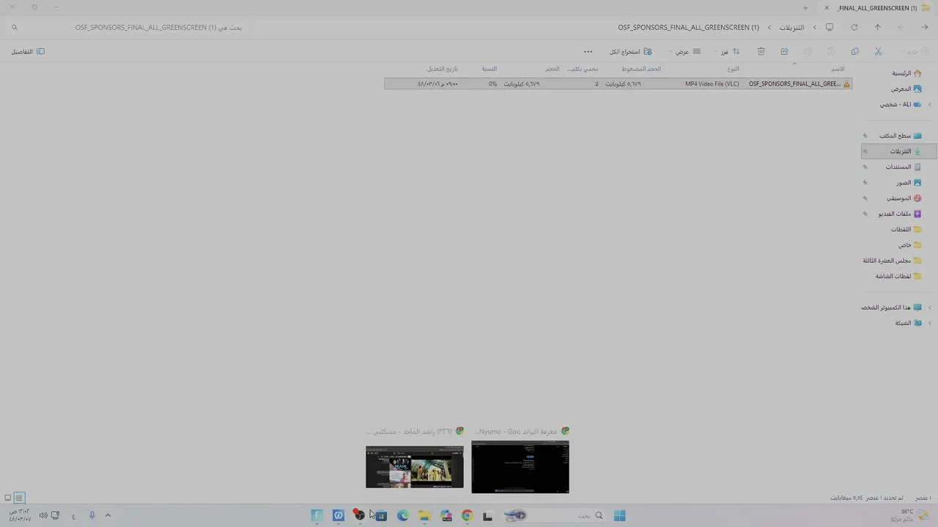Expand الشبكة (Network) tree node

pos(930,323)
